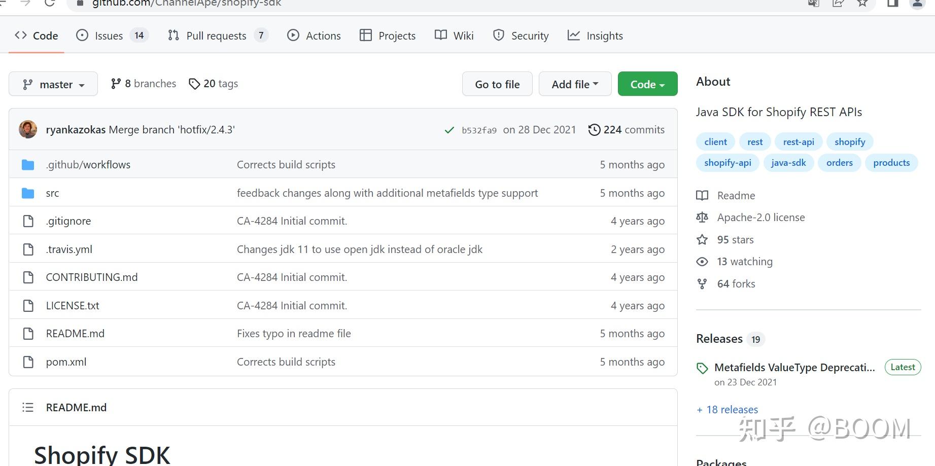Screen dimensions: 935x466
Task: Open the Projects tab
Action: point(388,35)
